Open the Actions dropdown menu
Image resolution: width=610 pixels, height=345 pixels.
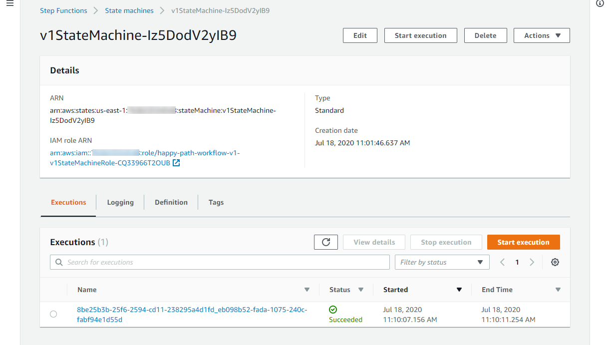tap(542, 35)
